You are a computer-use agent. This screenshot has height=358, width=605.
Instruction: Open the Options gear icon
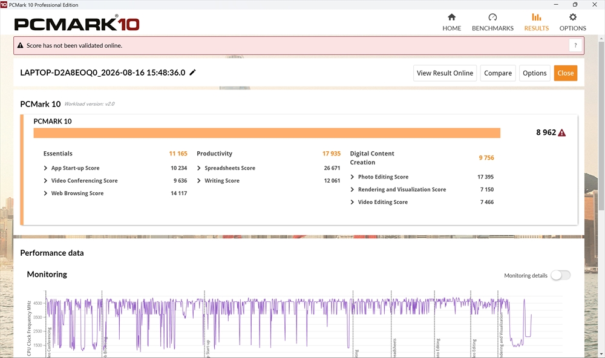(x=572, y=17)
